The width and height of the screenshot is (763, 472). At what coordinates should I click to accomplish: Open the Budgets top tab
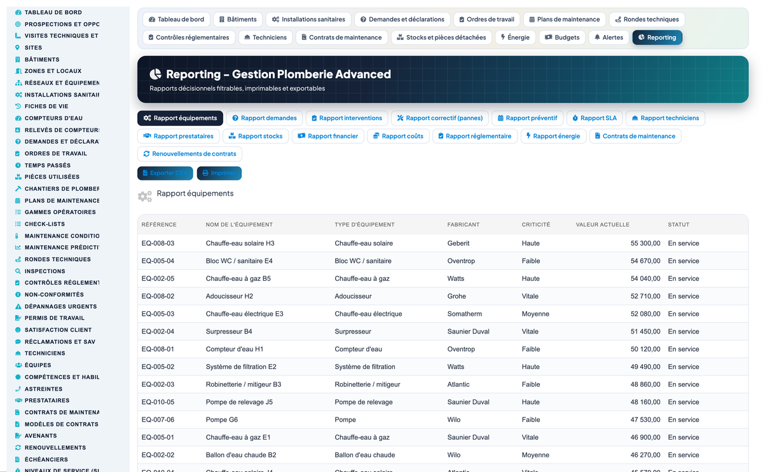click(562, 37)
